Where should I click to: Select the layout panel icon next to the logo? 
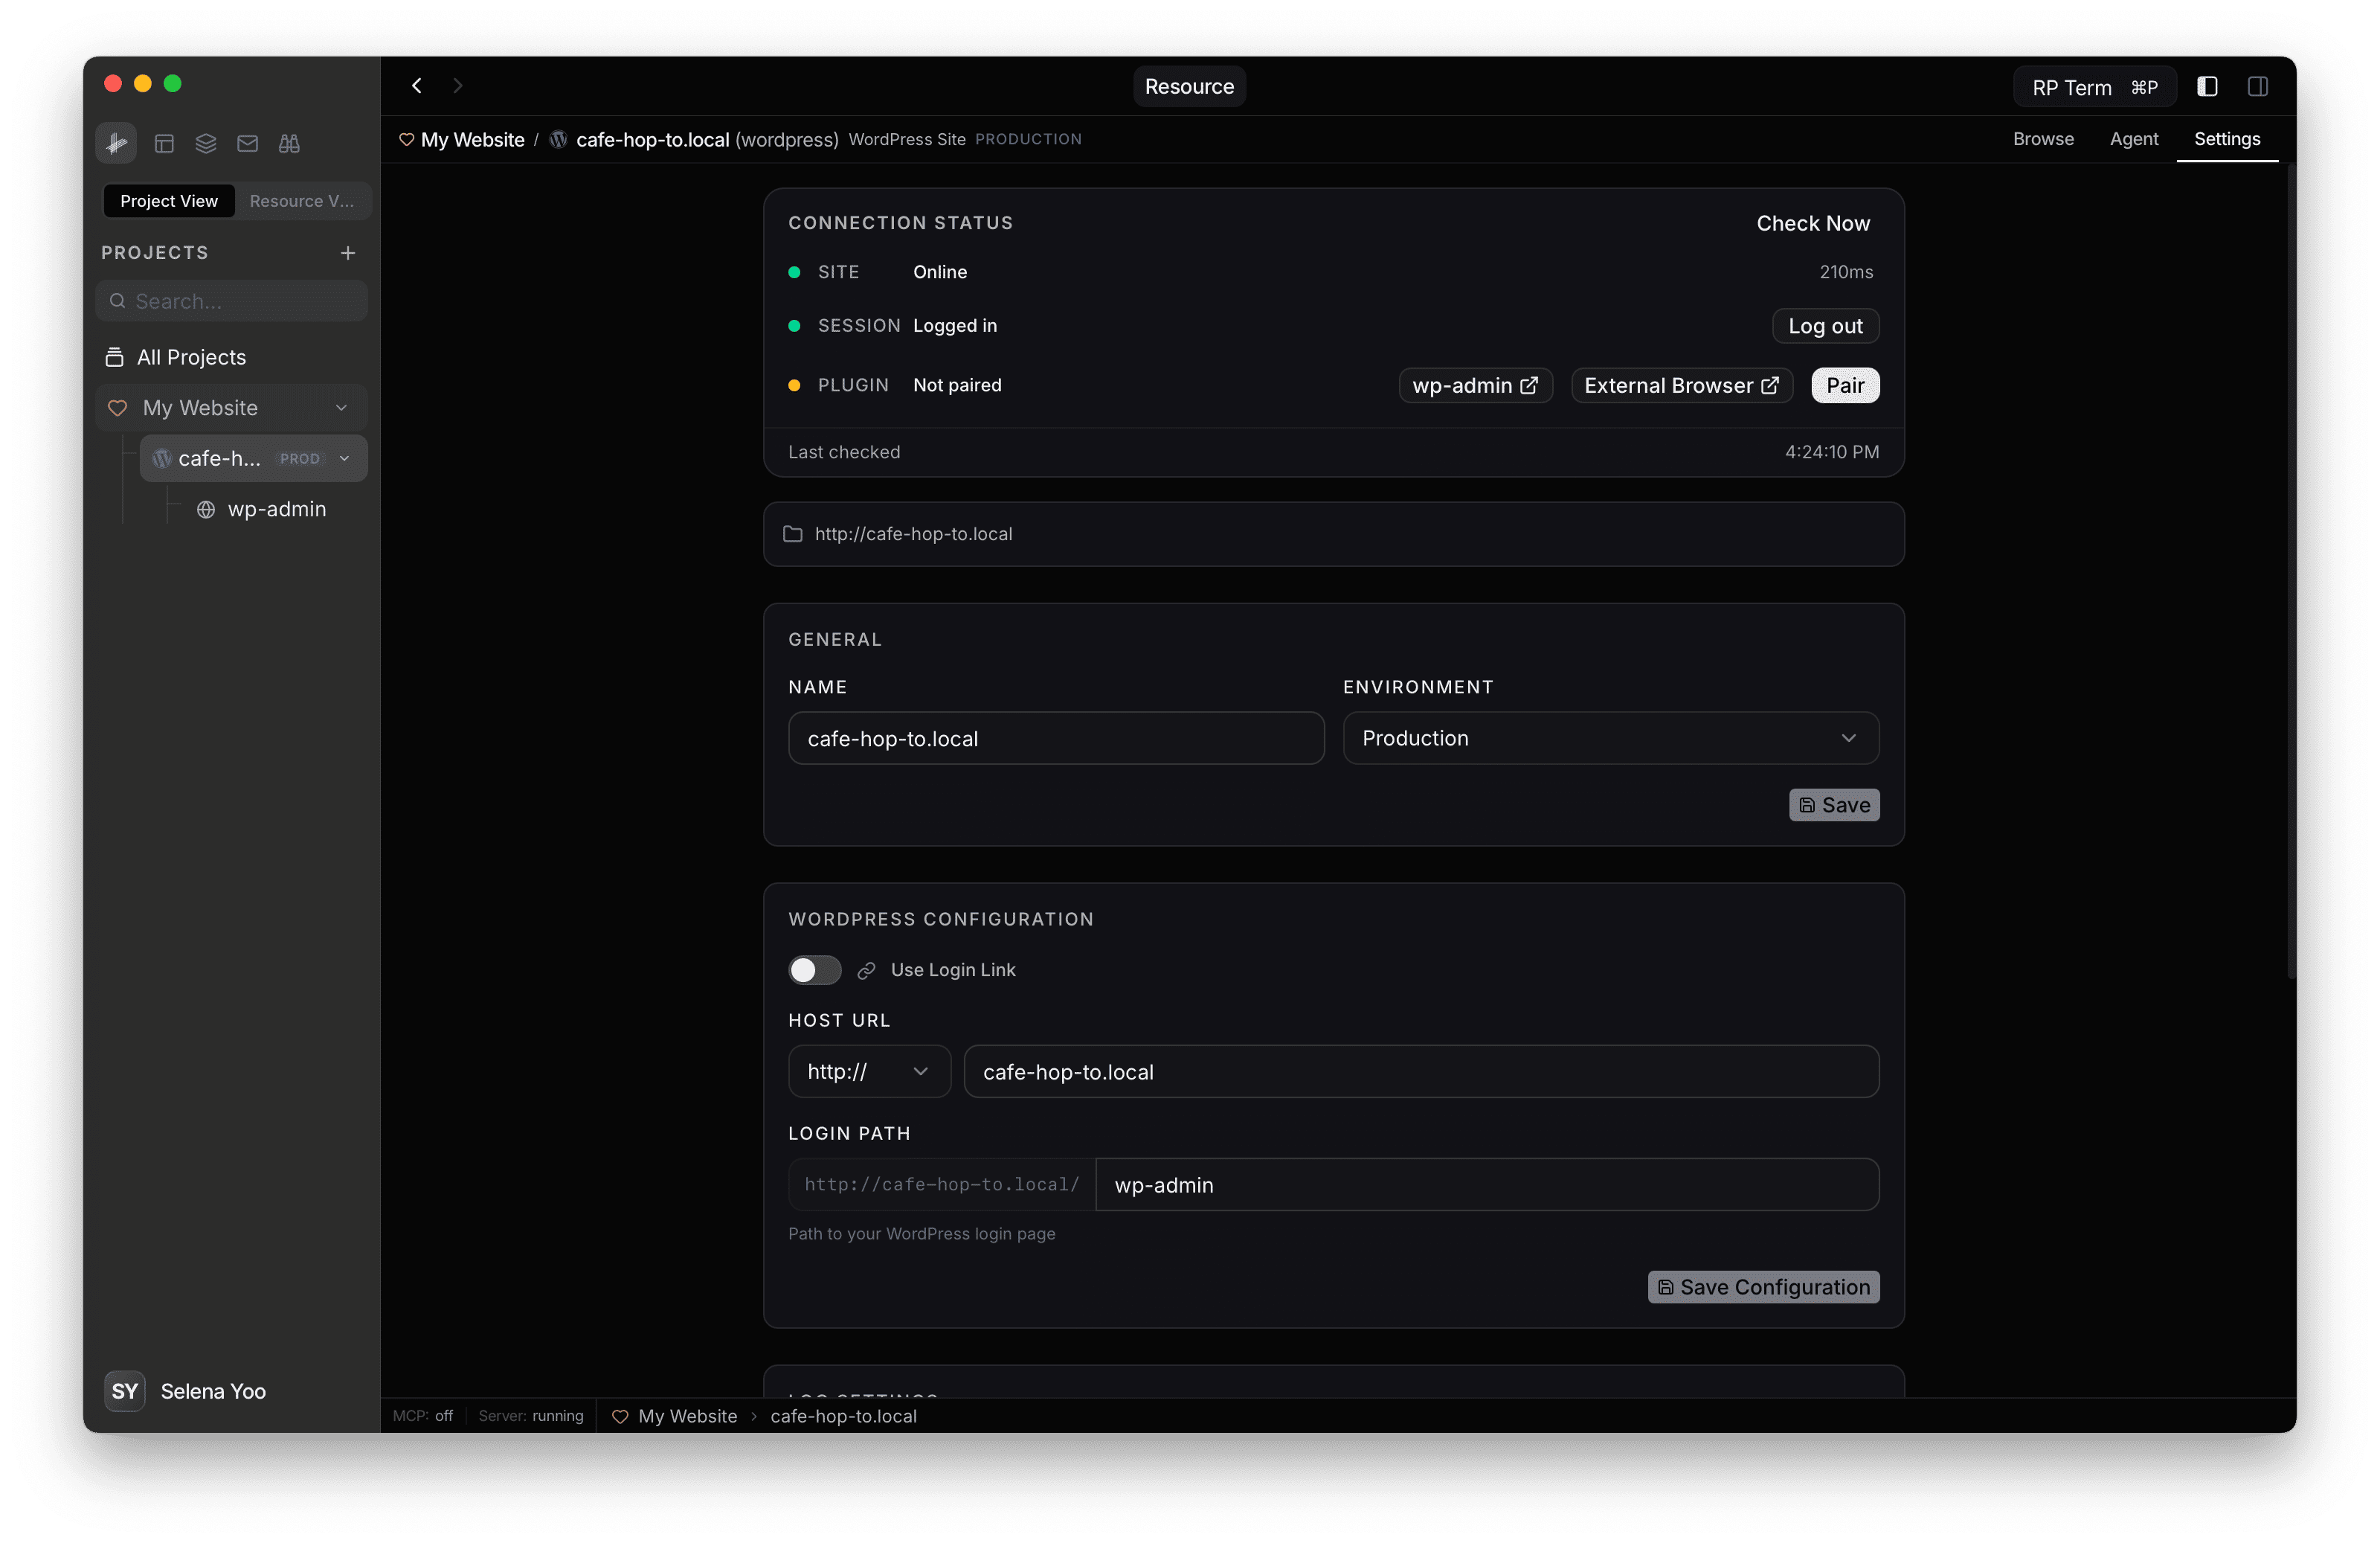[x=164, y=143]
